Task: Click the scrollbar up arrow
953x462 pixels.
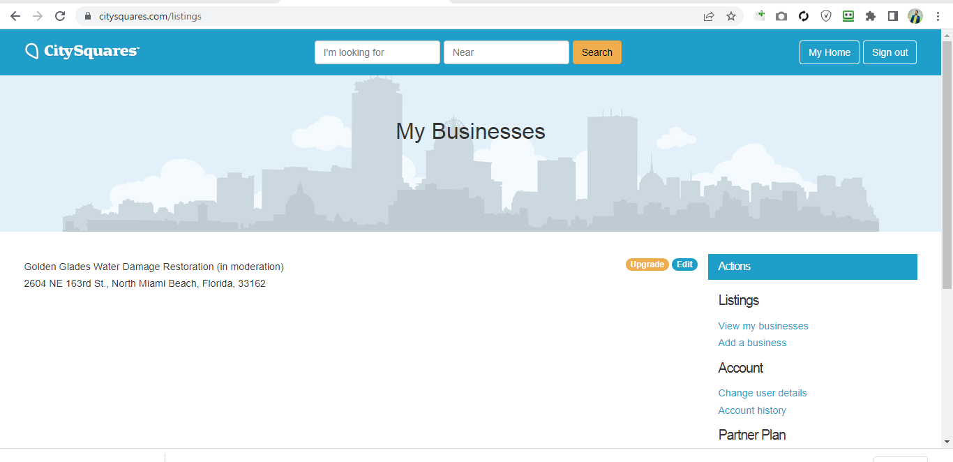Action: tap(947, 35)
